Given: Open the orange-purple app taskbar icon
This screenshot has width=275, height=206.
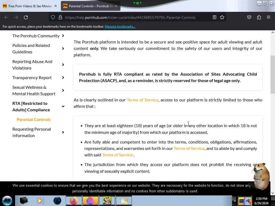Looking at the screenshot, I should (90, 201).
